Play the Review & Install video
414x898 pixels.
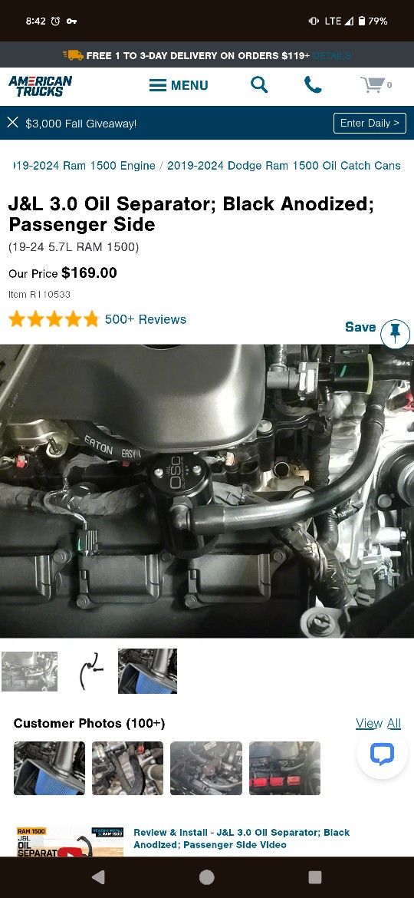click(70, 841)
